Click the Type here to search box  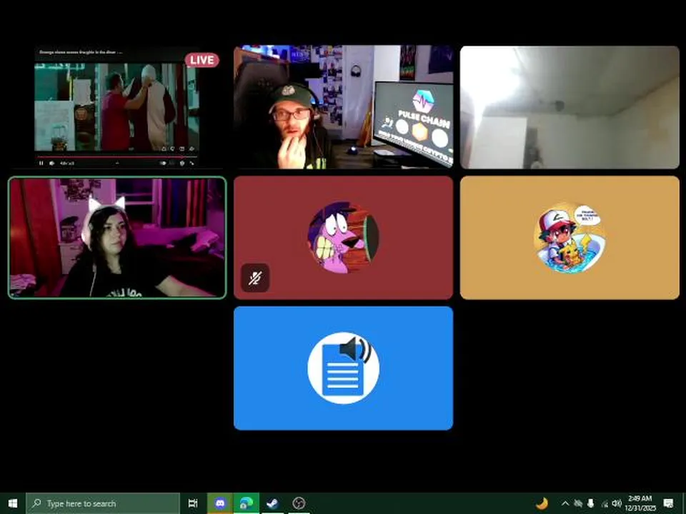103,503
